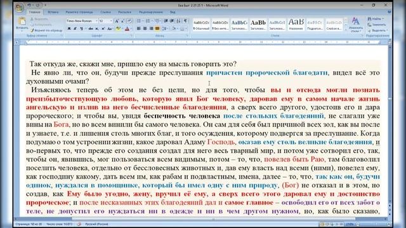Copy selection with Копировать
The image size is (406, 228).
click(41, 25)
